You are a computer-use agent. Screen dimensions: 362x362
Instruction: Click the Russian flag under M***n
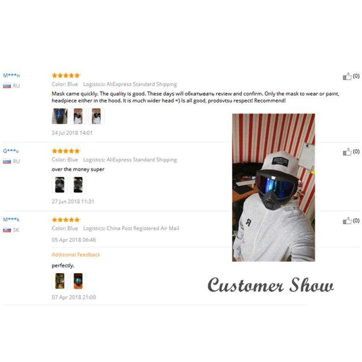tap(7, 86)
